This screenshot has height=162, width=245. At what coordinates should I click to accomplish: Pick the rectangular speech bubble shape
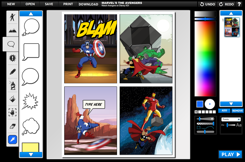coord(31,52)
